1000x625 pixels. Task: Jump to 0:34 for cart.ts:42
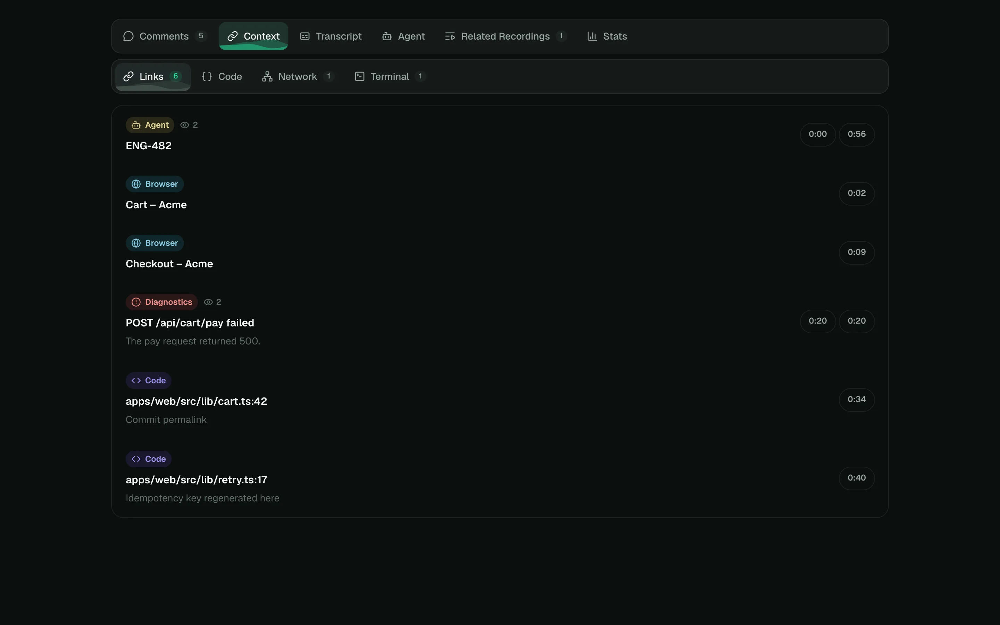click(x=857, y=400)
